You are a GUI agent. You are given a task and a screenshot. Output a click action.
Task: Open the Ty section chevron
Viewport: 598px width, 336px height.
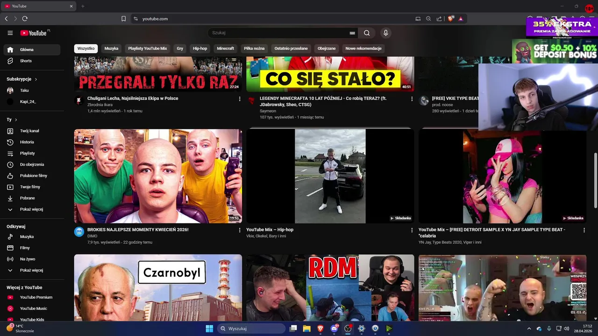click(x=15, y=120)
